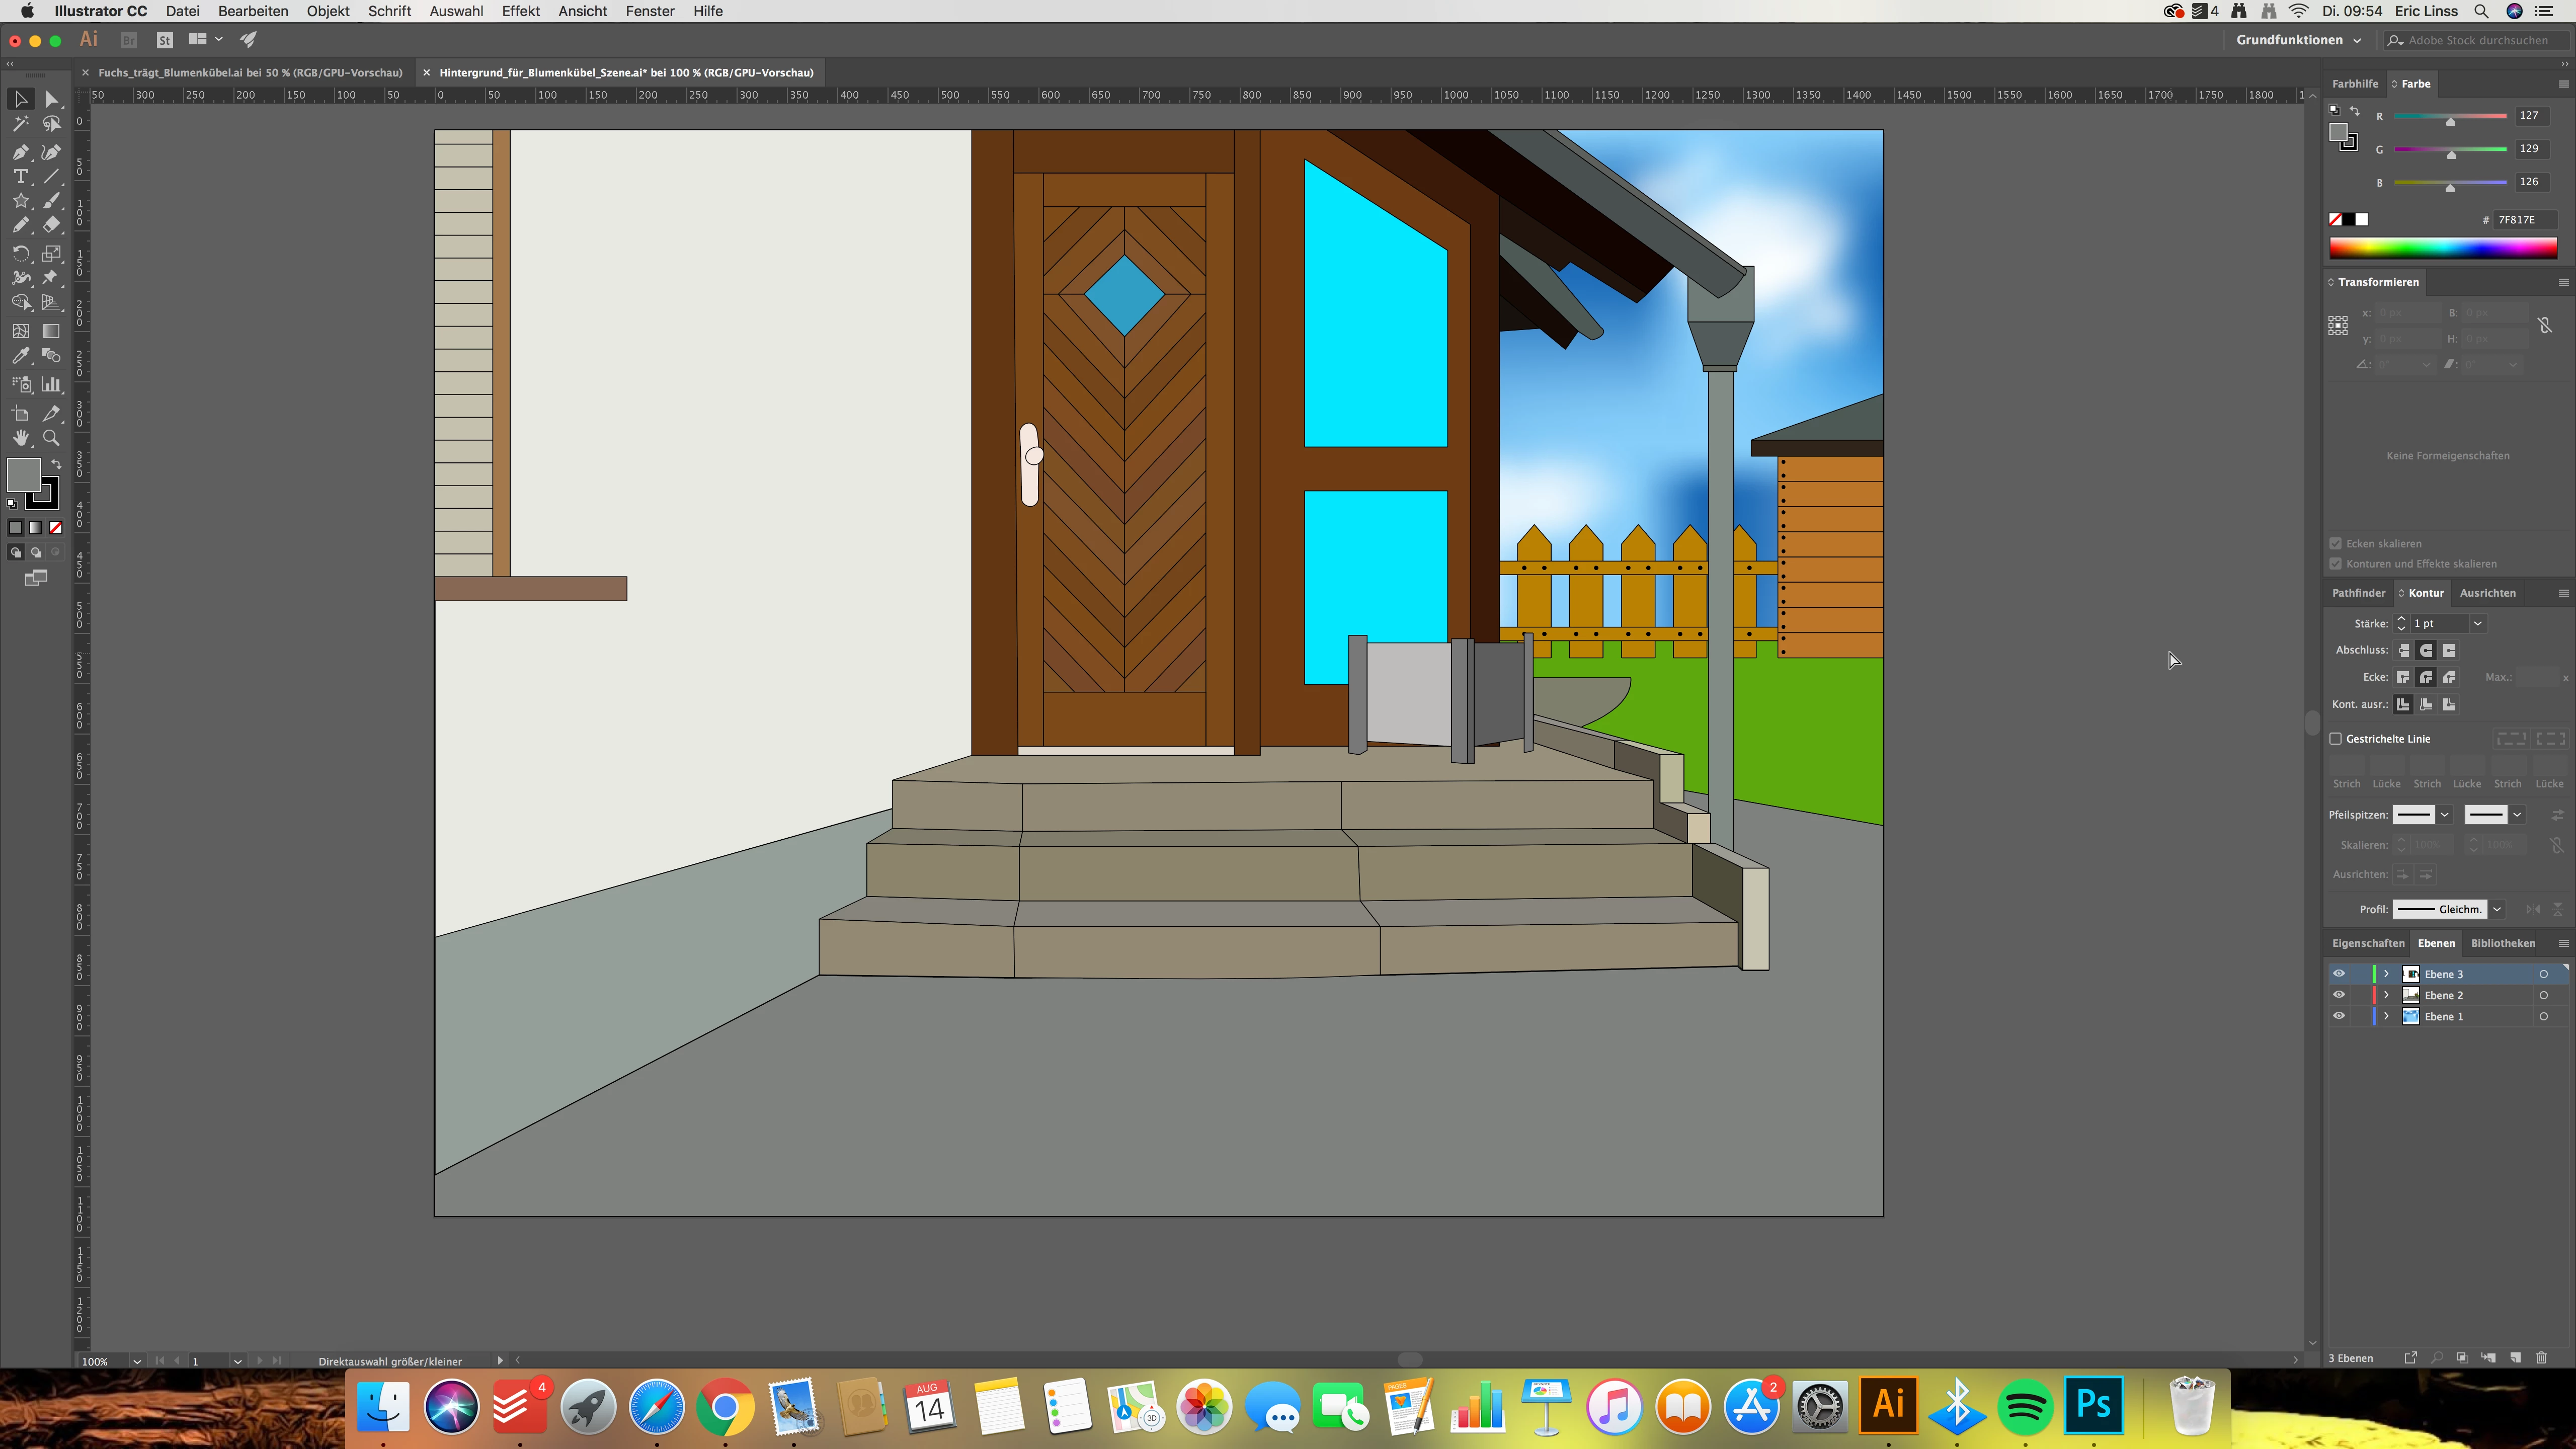Select the Rotate tool
This screenshot has height=1449, width=2576.
(x=20, y=254)
